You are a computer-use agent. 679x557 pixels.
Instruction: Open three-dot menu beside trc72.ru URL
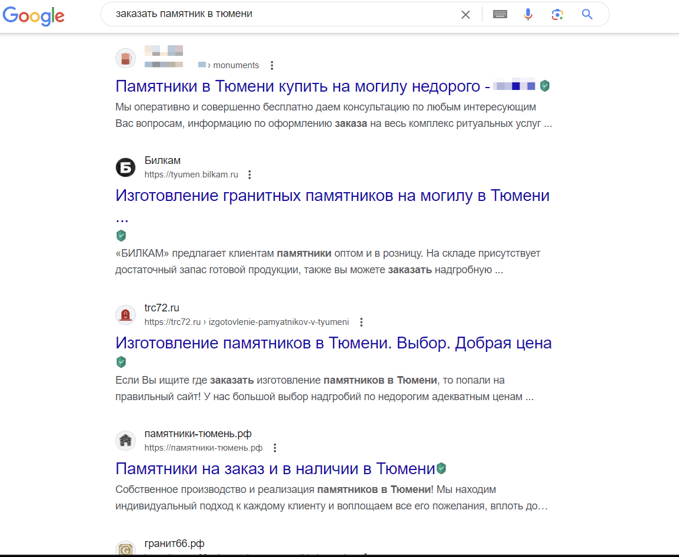pyautogui.click(x=361, y=322)
